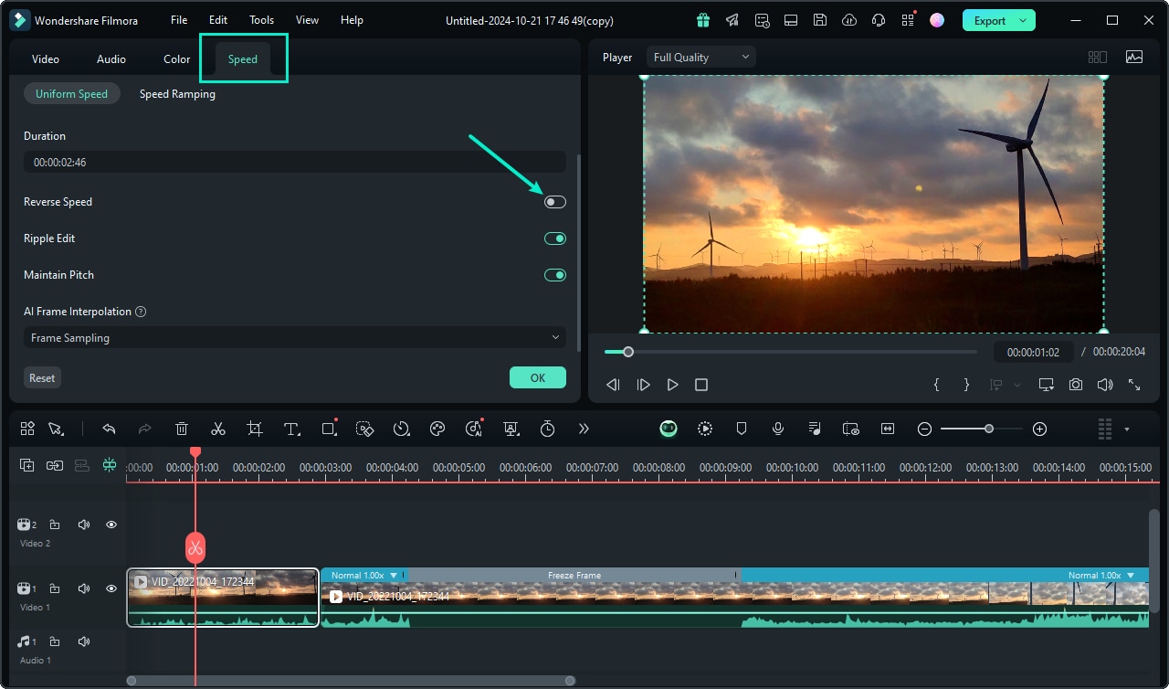Open first clip Normal 1.00x speed dropdown

pyautogui.click(x=394, y=575)
